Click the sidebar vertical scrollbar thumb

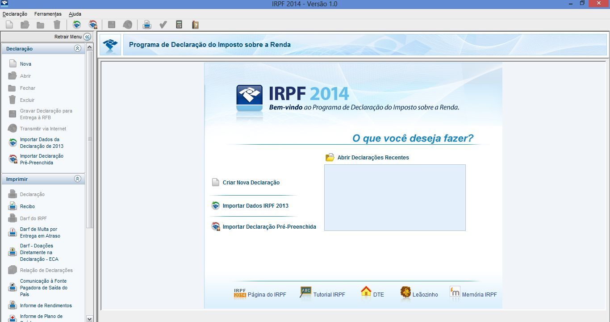click(89, 139)
